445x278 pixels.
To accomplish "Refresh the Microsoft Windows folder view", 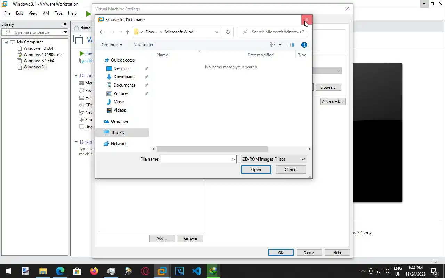I will click(228, 32).
